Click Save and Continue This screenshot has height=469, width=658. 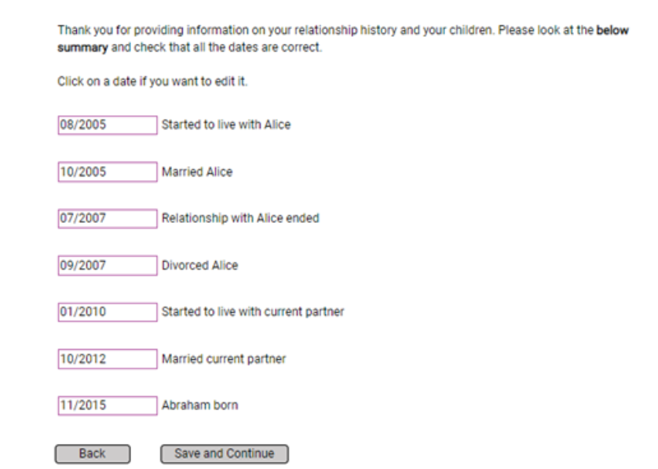coord(225,454)
